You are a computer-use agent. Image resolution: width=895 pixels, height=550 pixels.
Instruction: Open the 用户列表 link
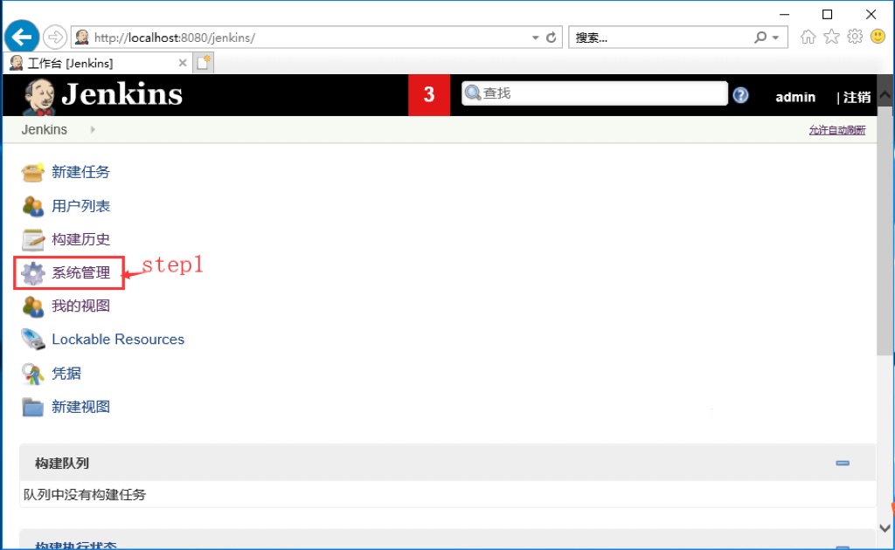[x=80, y=206]
